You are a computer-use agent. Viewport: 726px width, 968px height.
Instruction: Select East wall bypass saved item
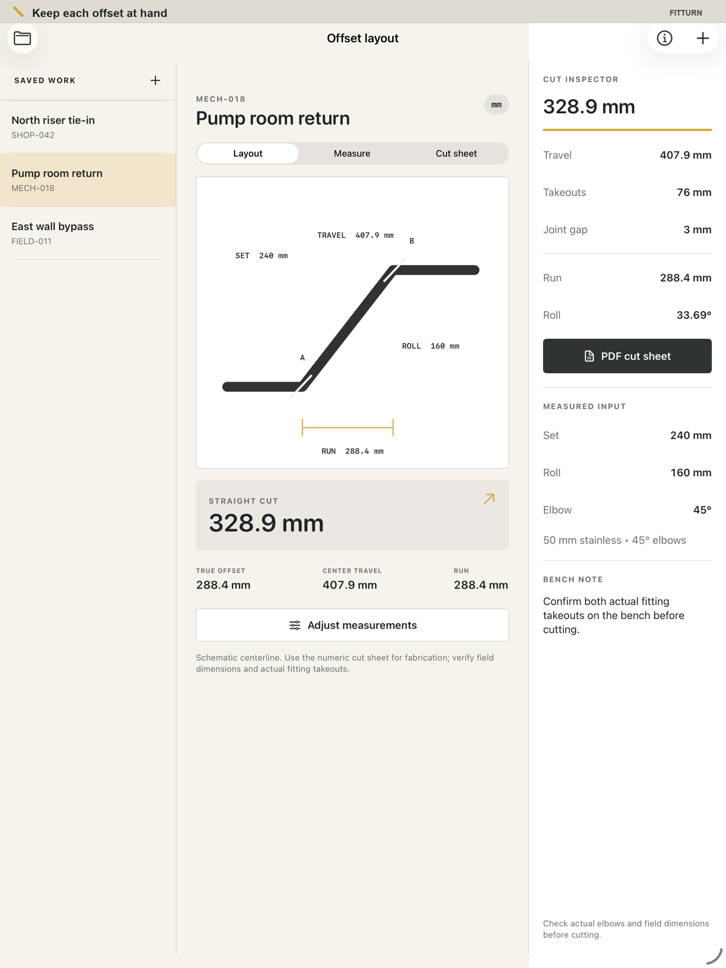click(x=88, y=233)
